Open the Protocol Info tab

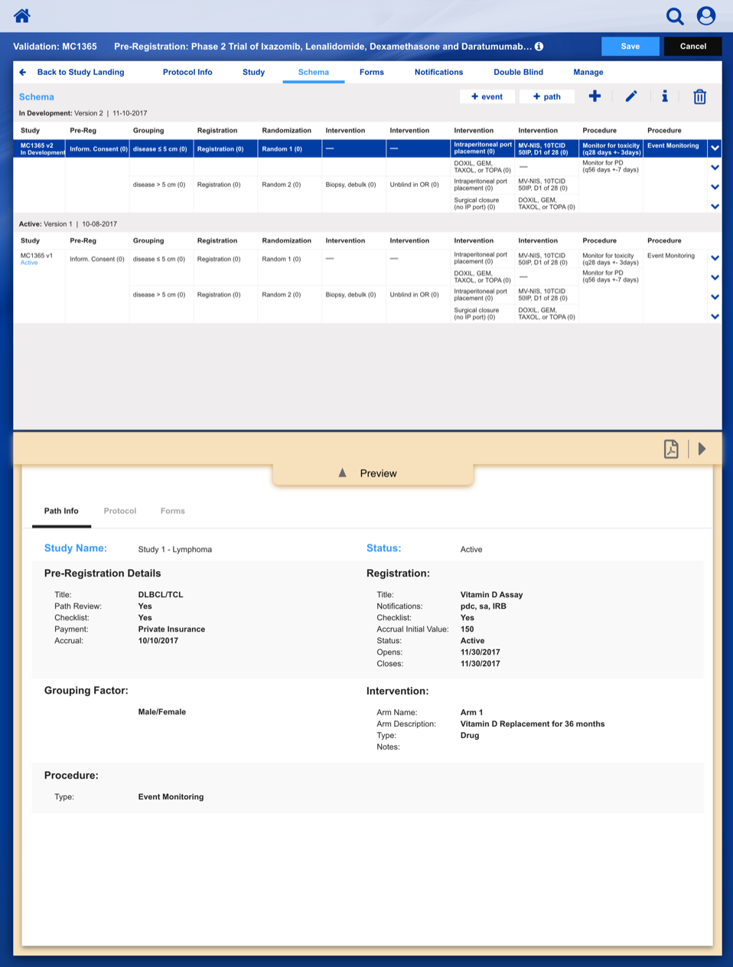pos(187,72)
